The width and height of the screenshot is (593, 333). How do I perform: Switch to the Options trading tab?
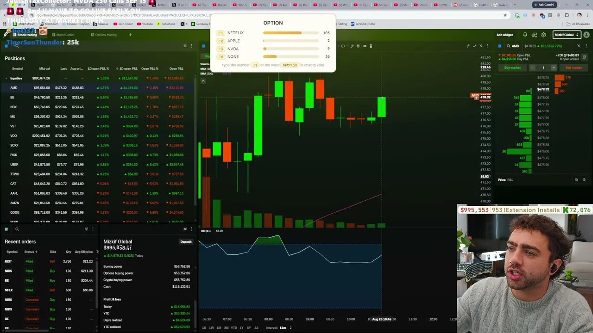tap(104, 35)
